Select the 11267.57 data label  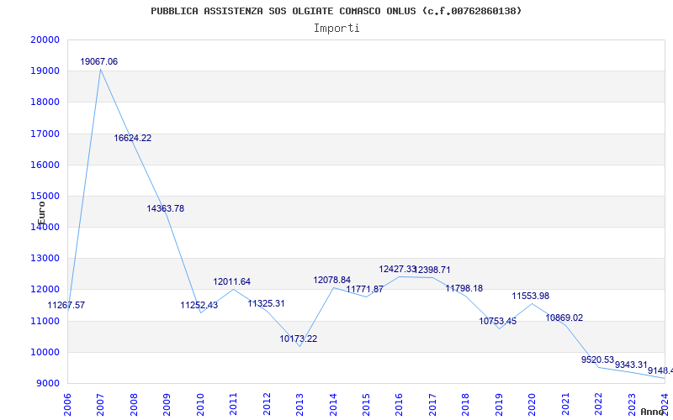pyautogui.click(x=66, y=306)
